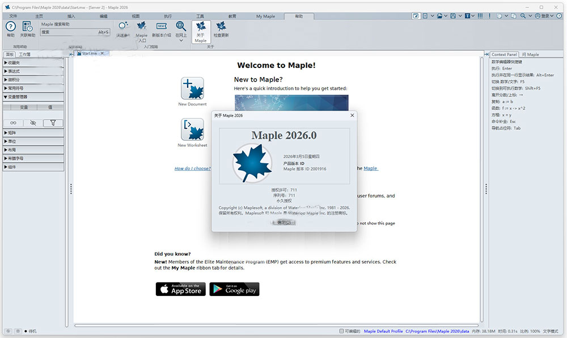Click the 关联帮助 context help icon
The width and height of the screenshot is (567, 338).
click(x=27, y=27)
